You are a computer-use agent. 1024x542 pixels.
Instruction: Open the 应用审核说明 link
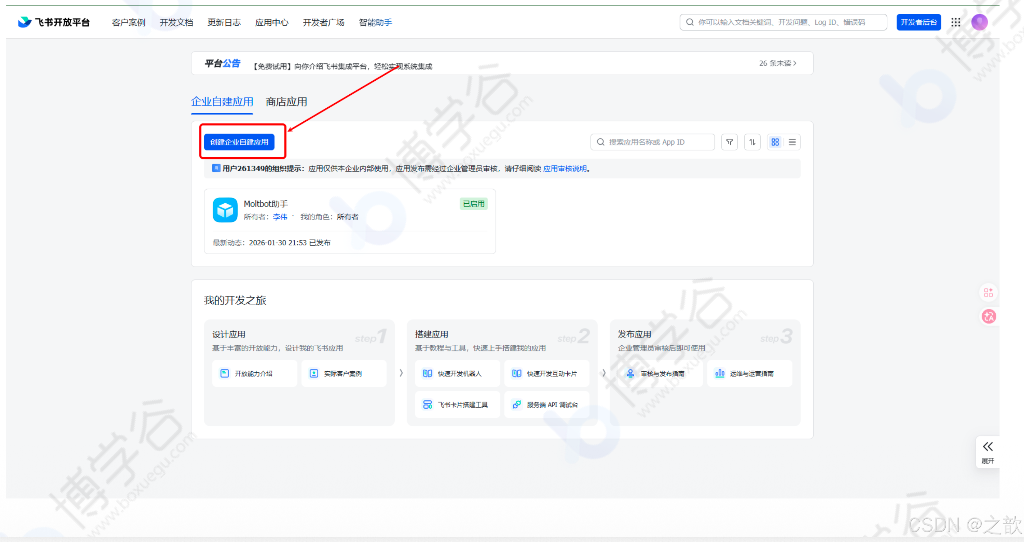[564, 168]
